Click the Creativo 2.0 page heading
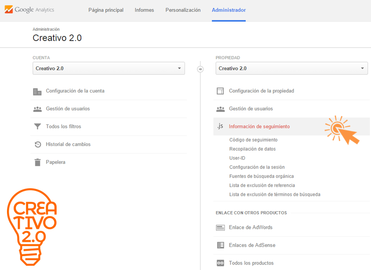Screen dimensions: 371x270 (57, 38)
